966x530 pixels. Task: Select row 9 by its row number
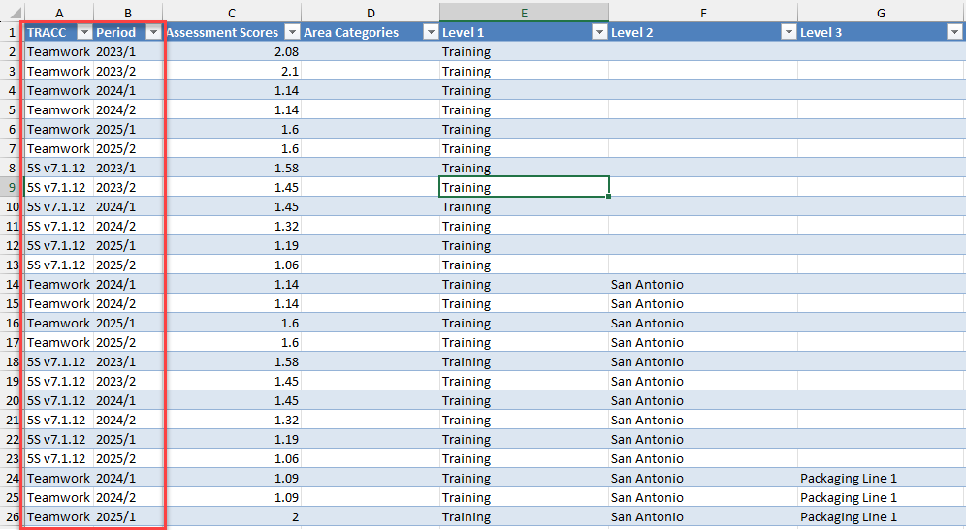point(11,187)
